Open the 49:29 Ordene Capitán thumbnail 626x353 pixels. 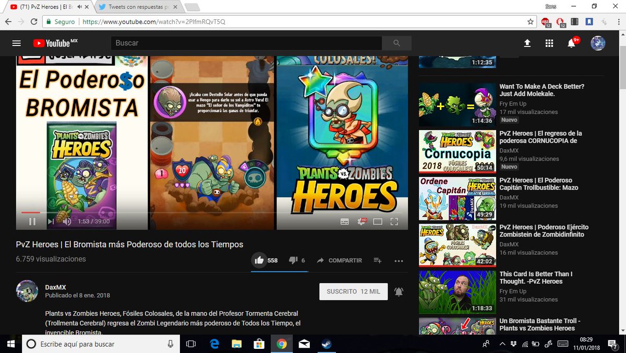458,198
